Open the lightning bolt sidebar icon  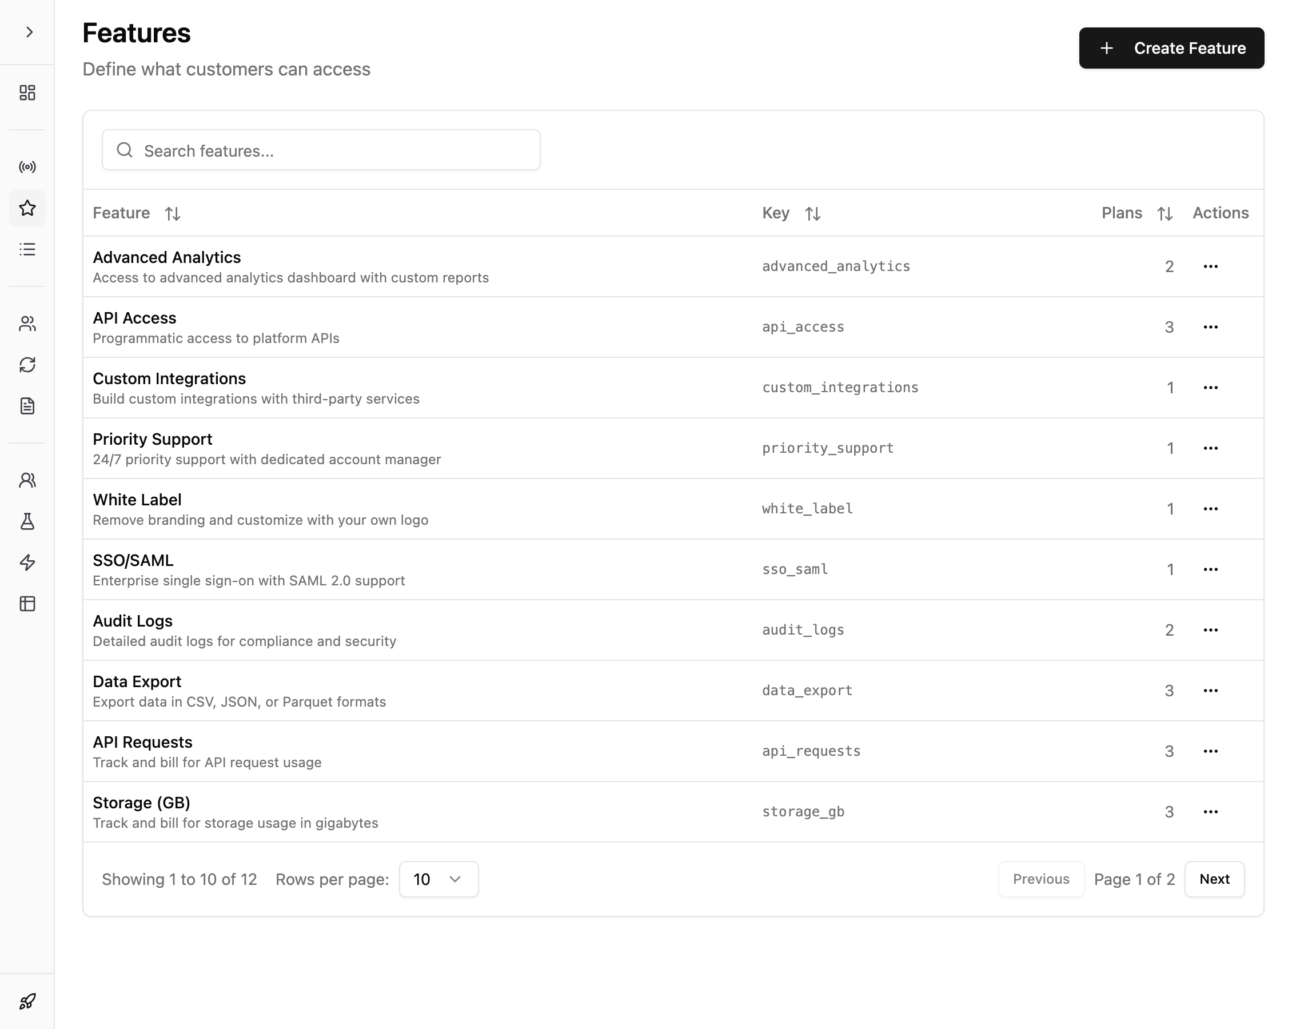[27, 562]
